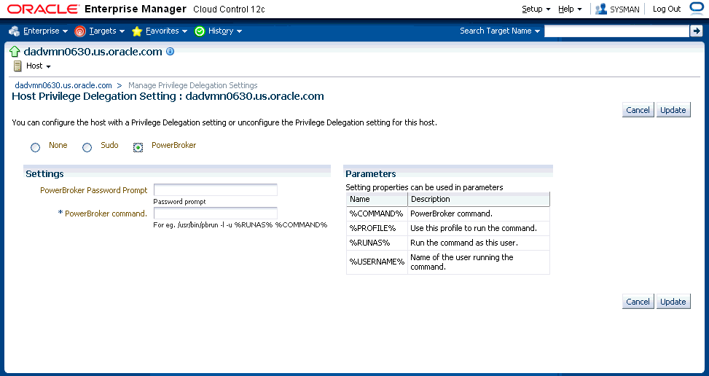Viewport: 709px width, 376px height.
Task: Open the Host dropdown menu
Action: pos(39,66)
